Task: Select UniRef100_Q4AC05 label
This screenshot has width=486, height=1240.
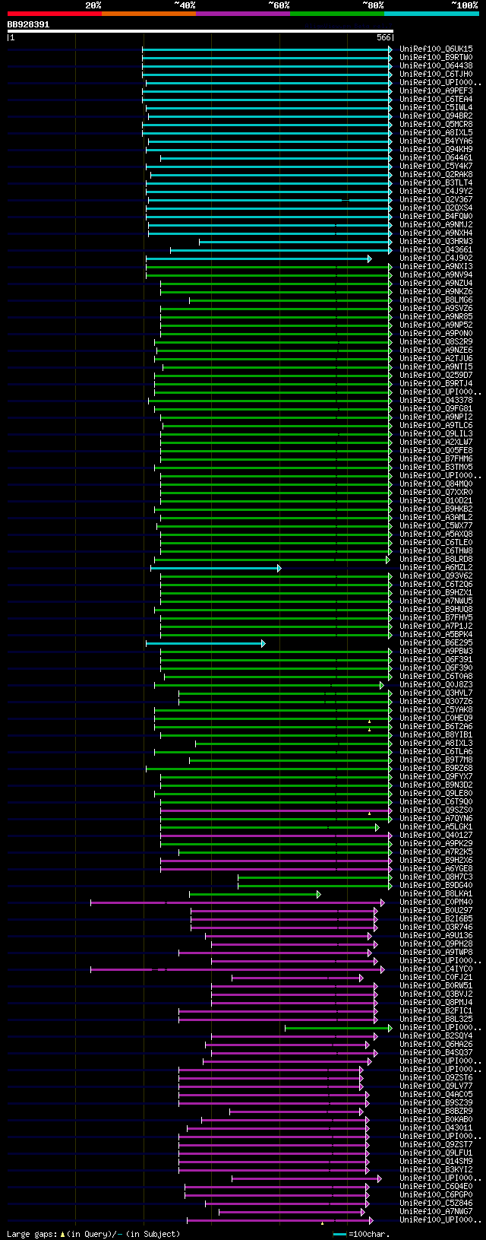Action: point(436,1095)
